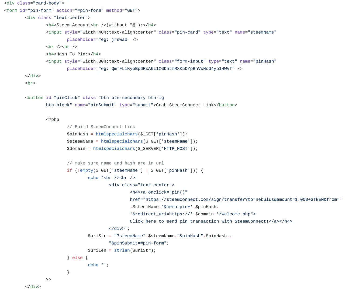The width and height of the screenshot is (345, 290).
Task: Click the '$pinHash' variable assignment line
Action: pos(127,134)
